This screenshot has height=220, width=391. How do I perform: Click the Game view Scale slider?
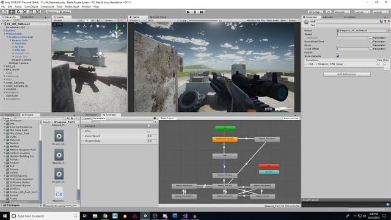click(x=203, y=20)
